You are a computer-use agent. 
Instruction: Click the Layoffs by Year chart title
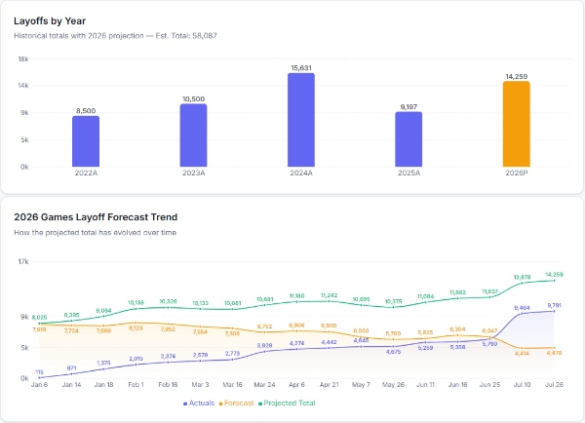[x=50, y=21]
